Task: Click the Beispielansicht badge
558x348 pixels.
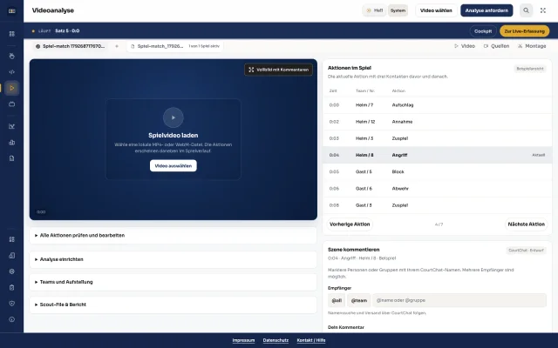Action: (x=530, y=69)
